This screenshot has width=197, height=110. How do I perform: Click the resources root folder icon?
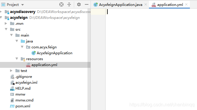click(23, 59)
